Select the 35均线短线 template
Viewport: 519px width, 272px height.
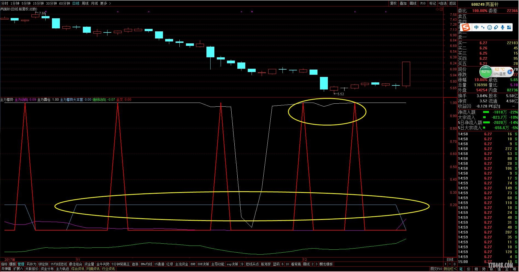point(59,264)
